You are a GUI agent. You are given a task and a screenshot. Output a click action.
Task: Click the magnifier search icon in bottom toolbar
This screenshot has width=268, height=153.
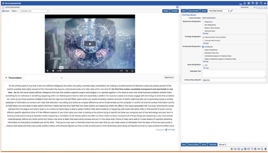coord(262,149)
